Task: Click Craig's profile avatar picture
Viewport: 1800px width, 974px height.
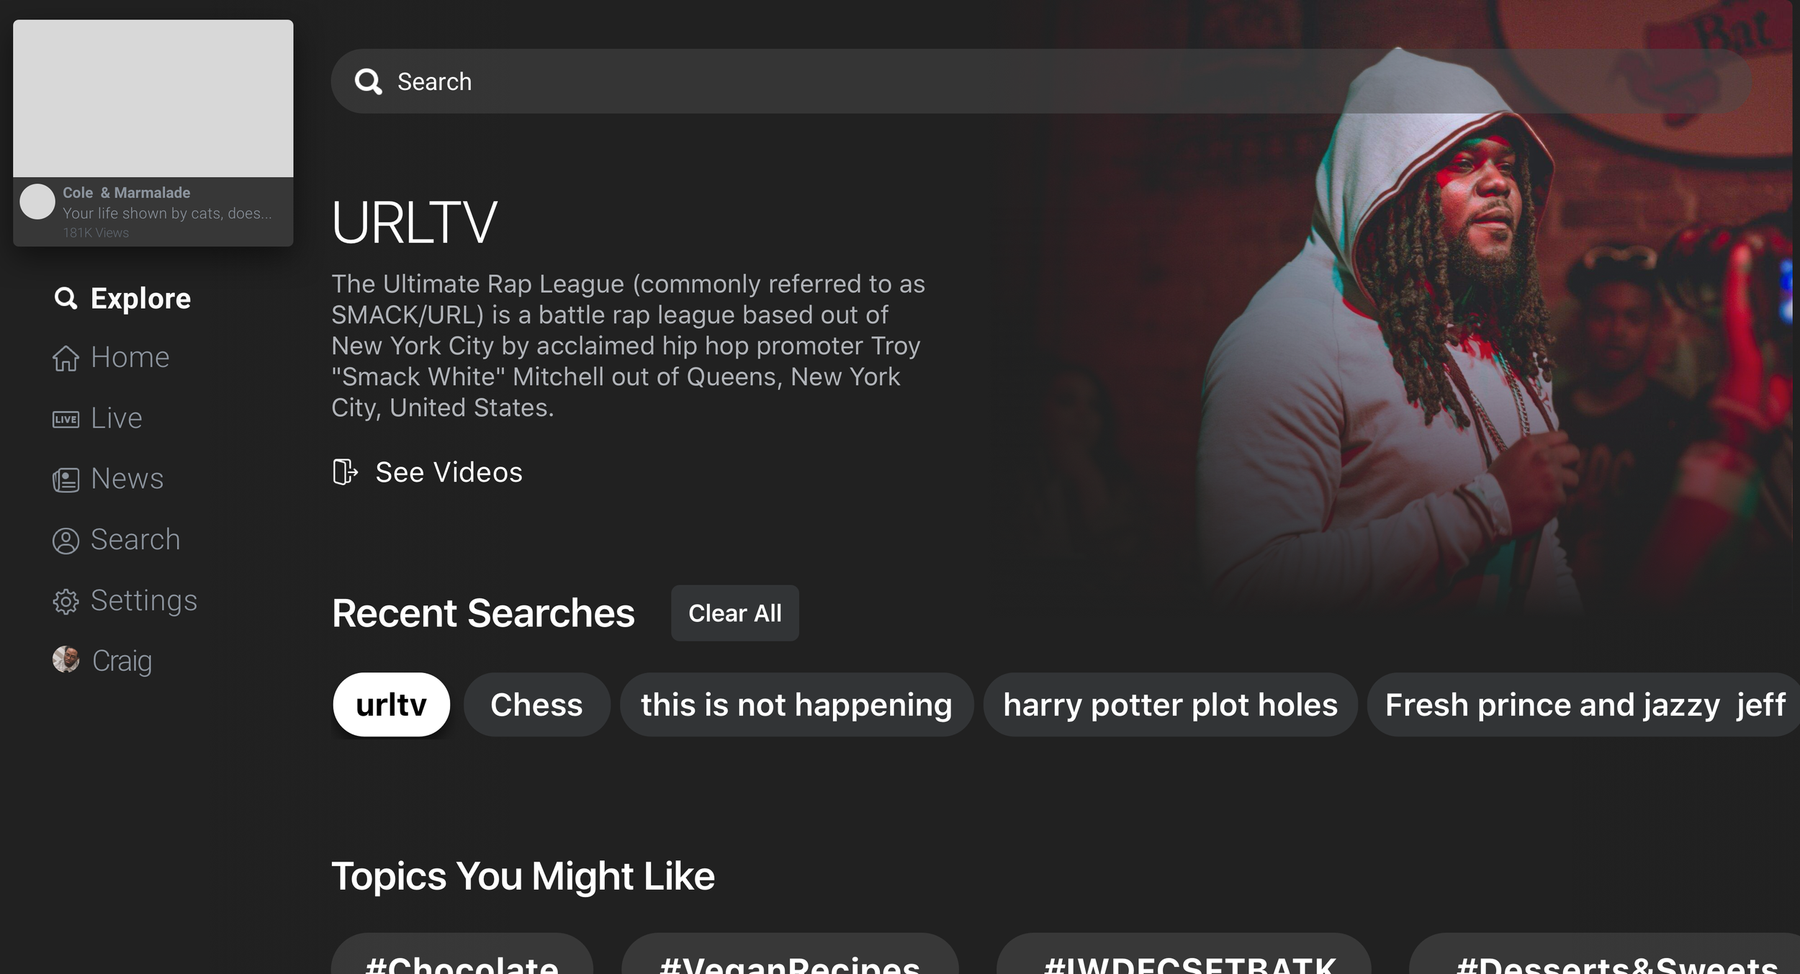Action: 66,659
